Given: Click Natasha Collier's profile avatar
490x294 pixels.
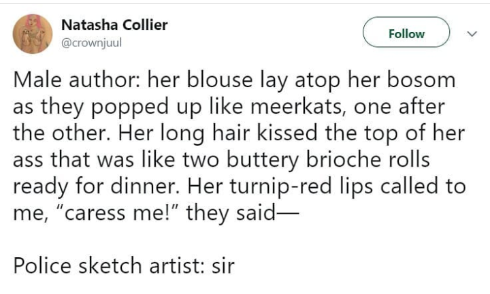Looking at the screenshot, I should click(33, 34).
